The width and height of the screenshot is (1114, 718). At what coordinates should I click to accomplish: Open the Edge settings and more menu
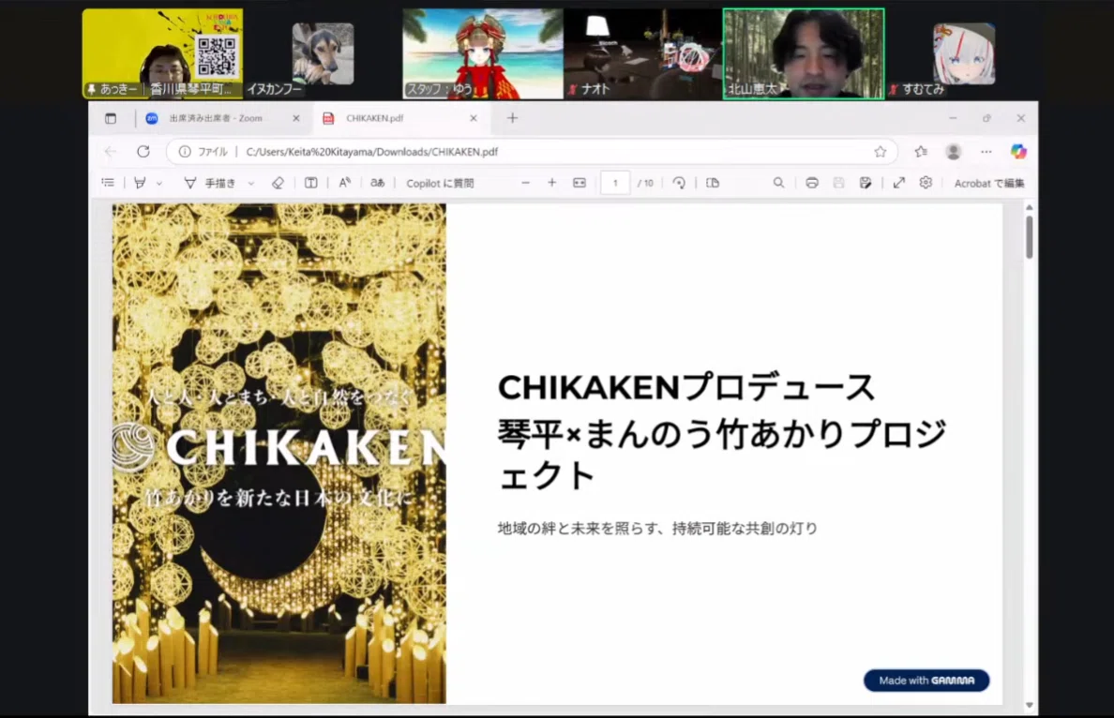(986, 151)
